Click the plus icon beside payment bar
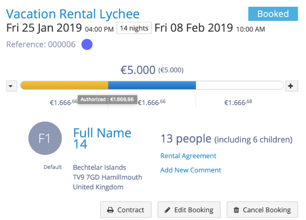 coord(291,86)
